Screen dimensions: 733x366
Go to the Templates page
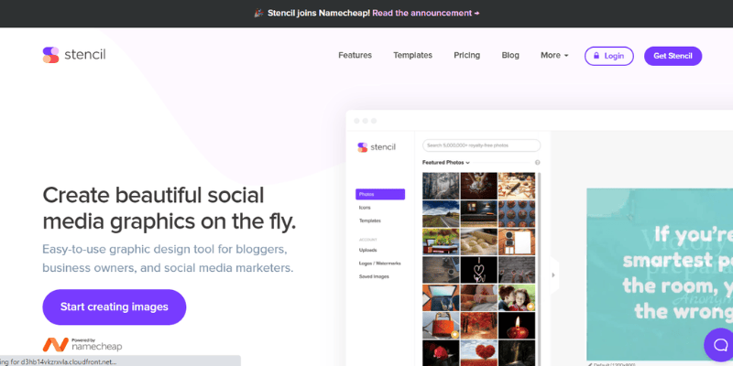pos(412,56)
